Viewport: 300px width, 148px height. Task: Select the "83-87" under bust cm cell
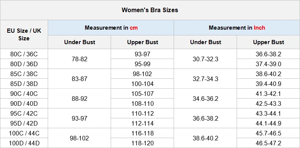click(79, 79)
